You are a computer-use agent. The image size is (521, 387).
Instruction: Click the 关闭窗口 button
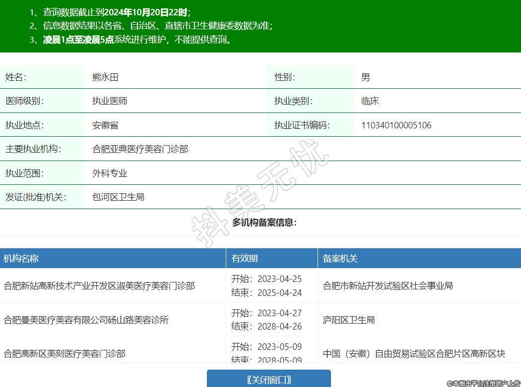[x=268, y=379]
